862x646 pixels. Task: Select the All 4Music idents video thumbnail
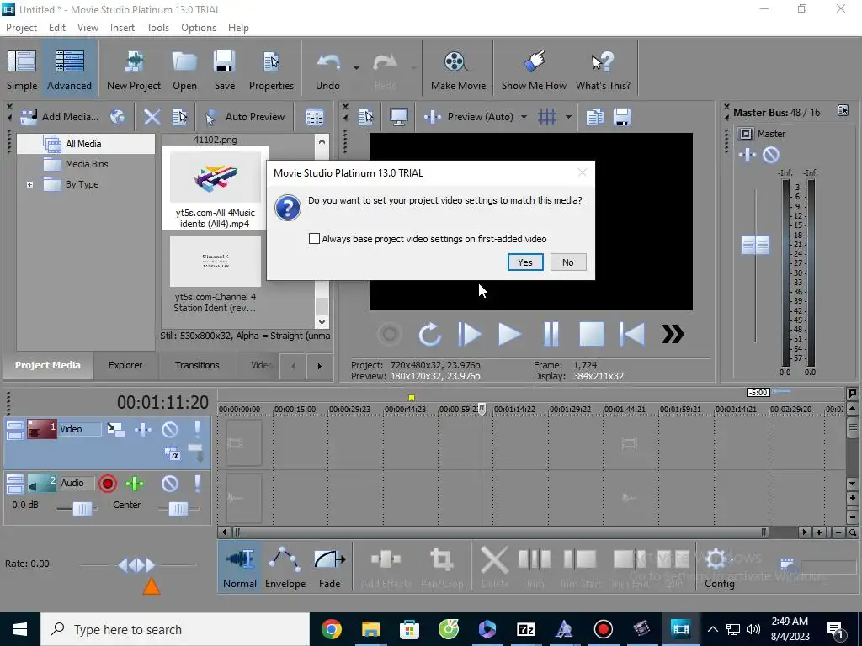[215, 177]
